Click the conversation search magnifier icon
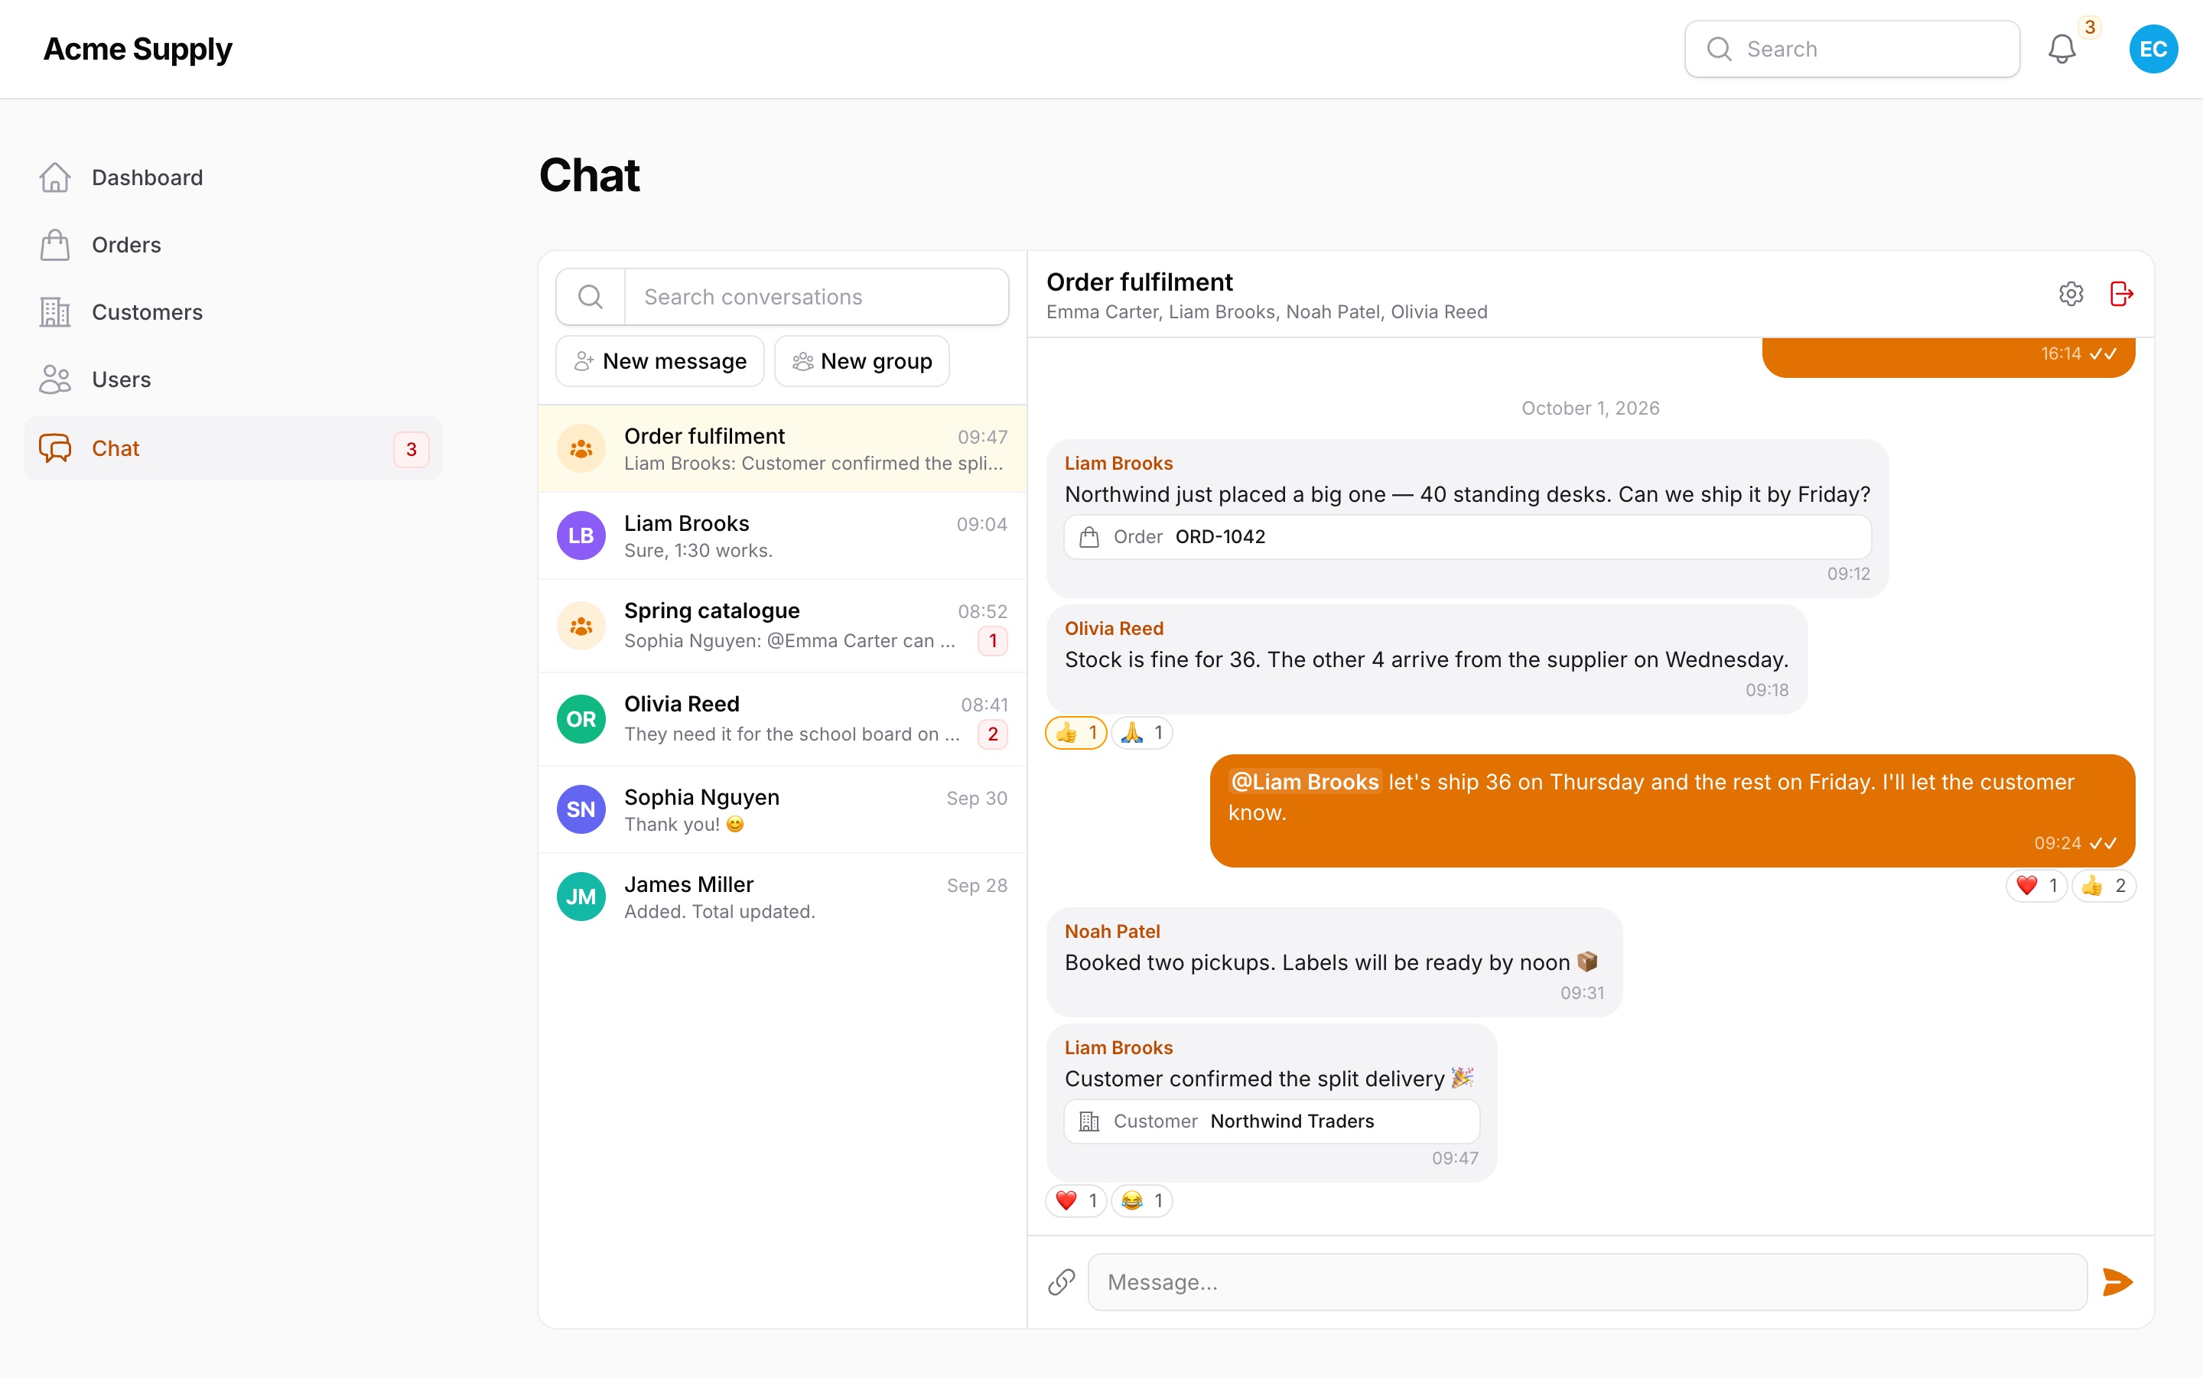2203x1377 pixels. [590, 297]
